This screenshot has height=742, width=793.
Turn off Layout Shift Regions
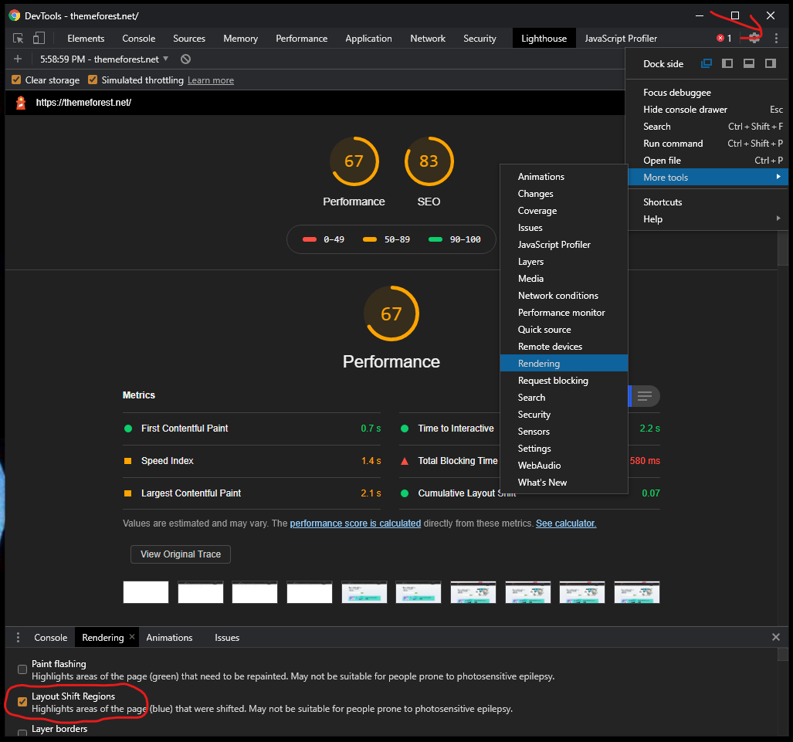pos(22,702)
